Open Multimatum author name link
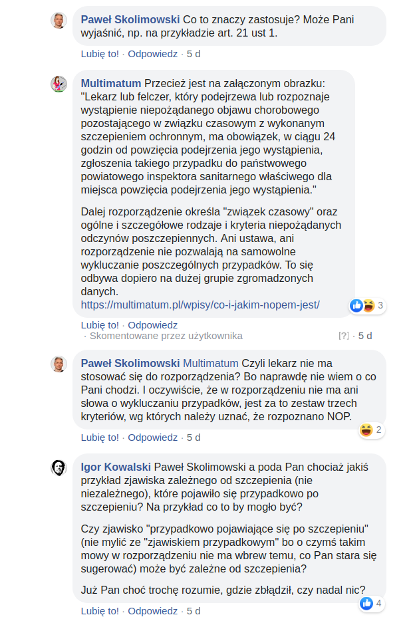The width and height of the screenshot is (415, 621). tap(110, 83)
